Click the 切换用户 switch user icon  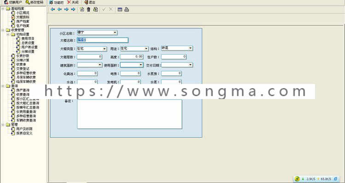6,2
